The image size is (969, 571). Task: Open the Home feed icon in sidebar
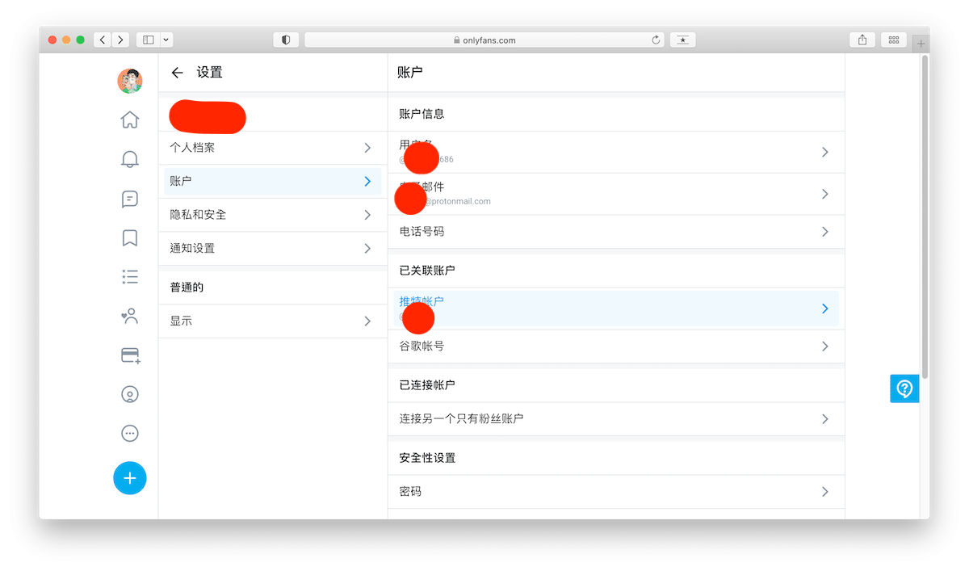click(x=129, y=120)
